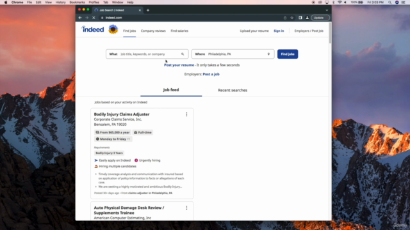
Task: Open the File menu
Action: click(29, 3)
